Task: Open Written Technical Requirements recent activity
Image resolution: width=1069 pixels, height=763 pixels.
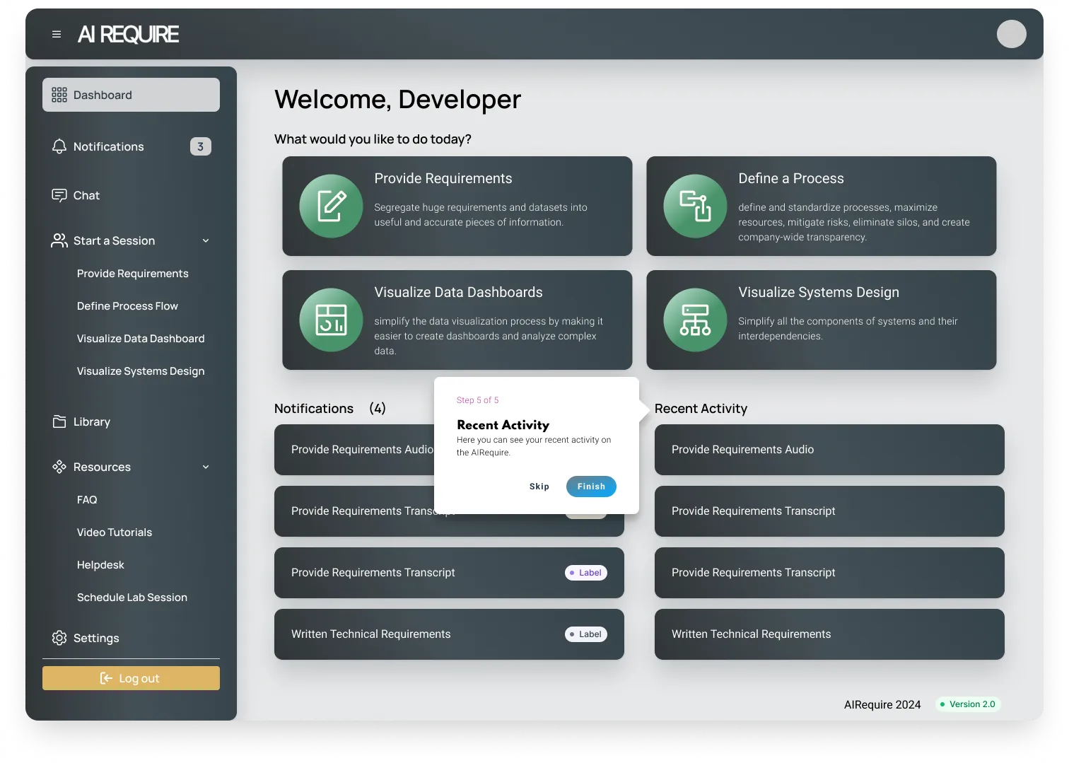Action: [x=829, y=634]
